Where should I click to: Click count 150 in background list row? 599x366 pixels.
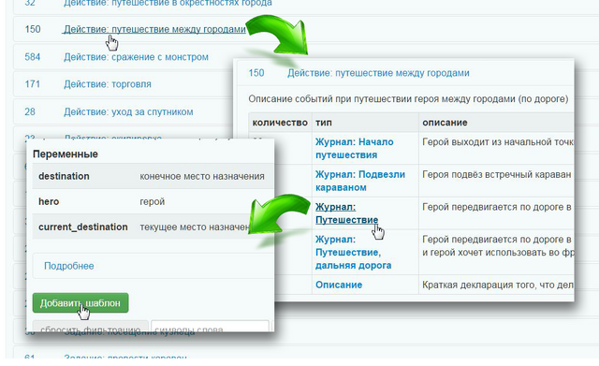pos(33,29)
